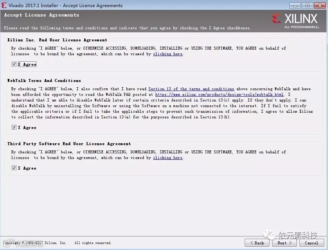
Task: Open Third Party Software agreement 'clicking here' link
Action: pos(168,158)
